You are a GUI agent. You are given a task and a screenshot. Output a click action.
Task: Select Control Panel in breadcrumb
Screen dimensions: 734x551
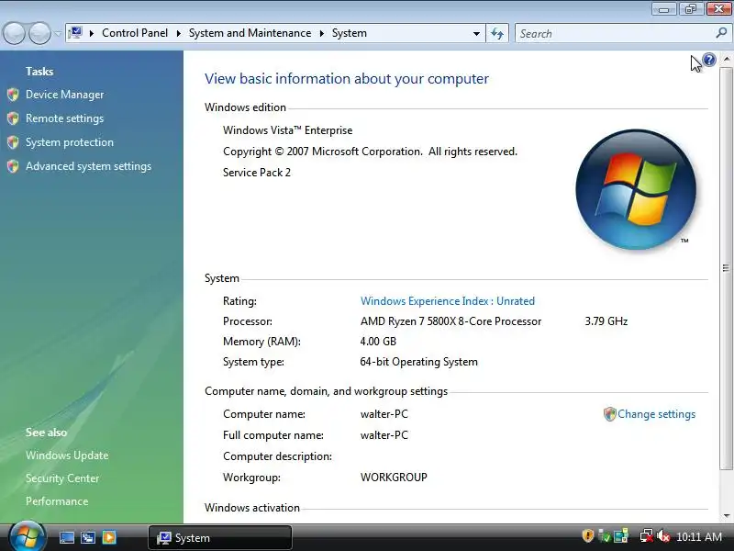(135, 33)
